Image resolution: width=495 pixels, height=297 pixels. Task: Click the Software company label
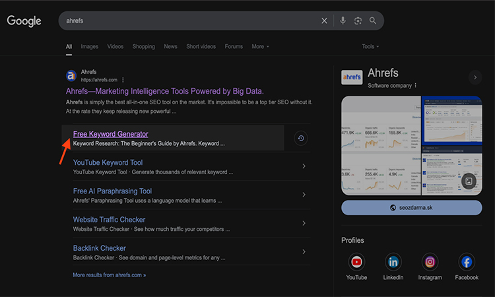pyautogui.click(x=389, y=86)
